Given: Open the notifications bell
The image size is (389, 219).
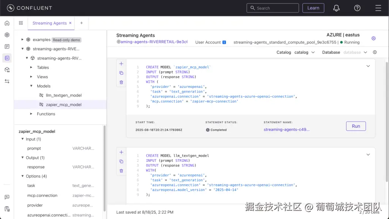Looking at the screenshot, I should [336, 8].
